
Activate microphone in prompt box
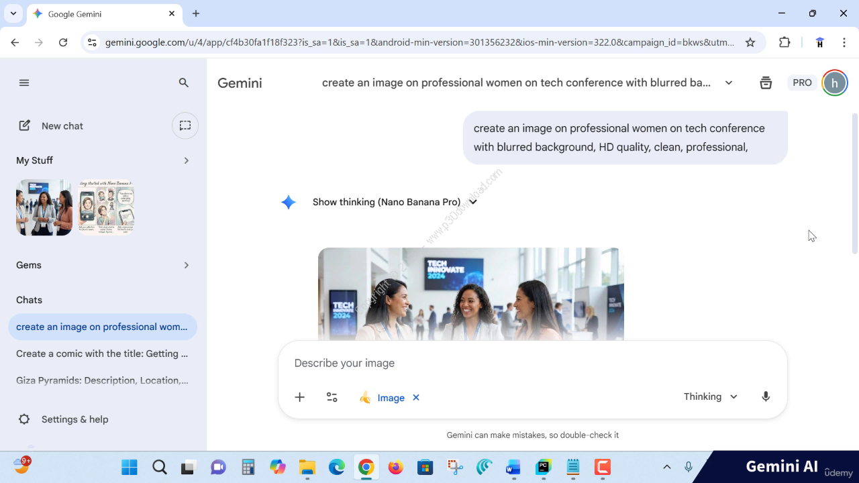766,396
